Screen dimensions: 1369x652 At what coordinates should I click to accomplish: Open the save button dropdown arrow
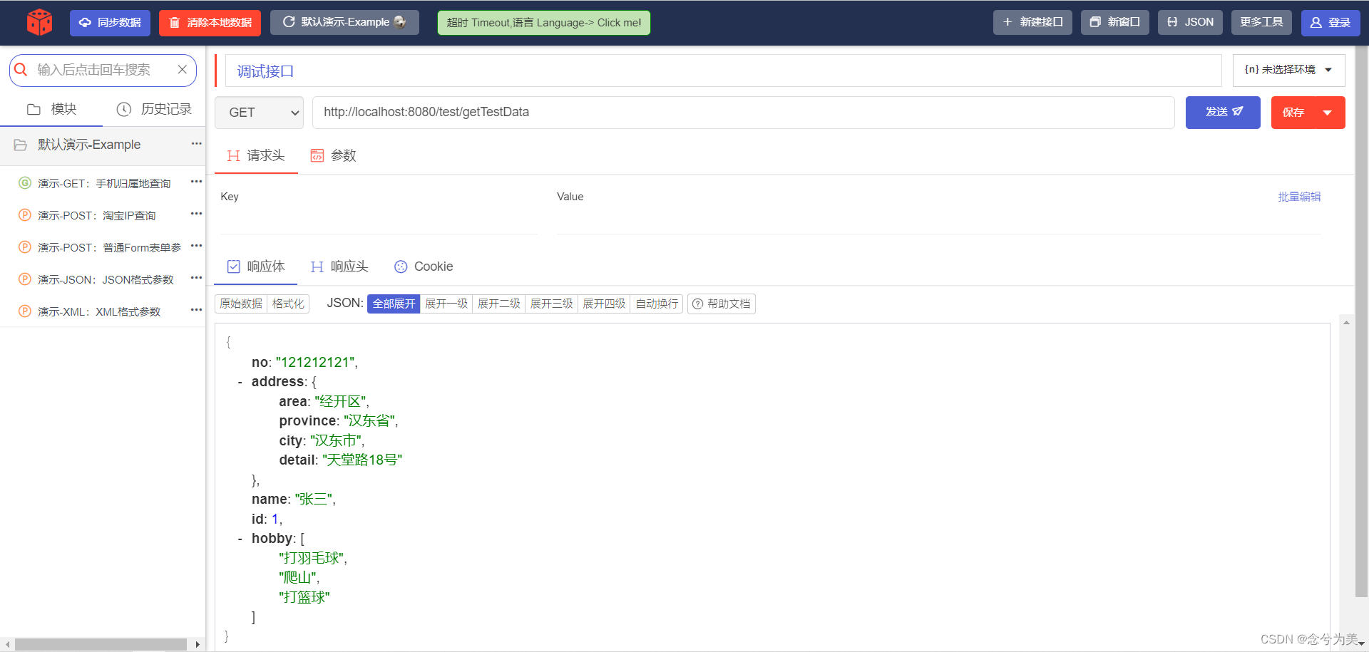(x=1328, y=113)
